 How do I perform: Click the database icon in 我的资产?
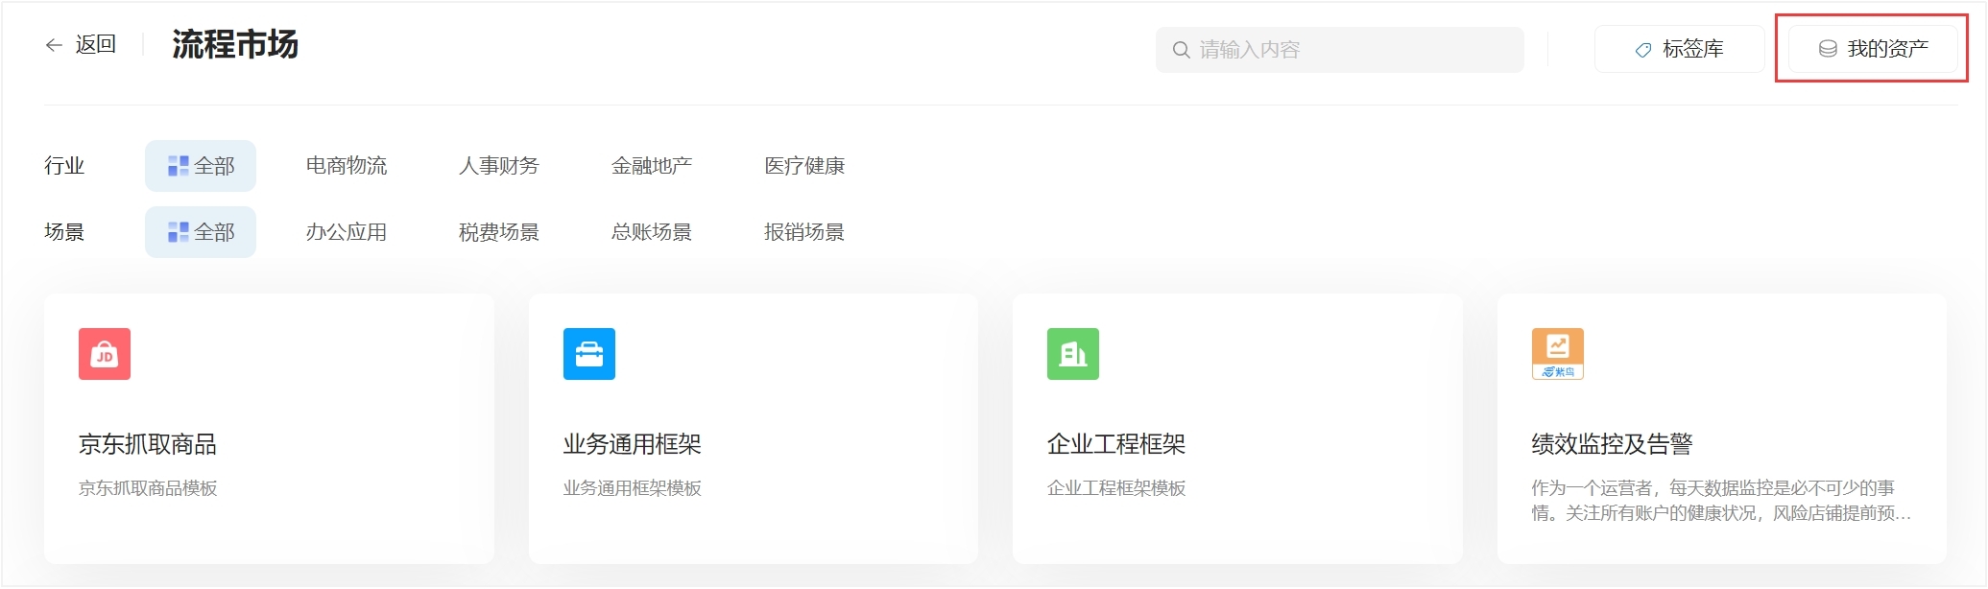[x=1828, y=49]
